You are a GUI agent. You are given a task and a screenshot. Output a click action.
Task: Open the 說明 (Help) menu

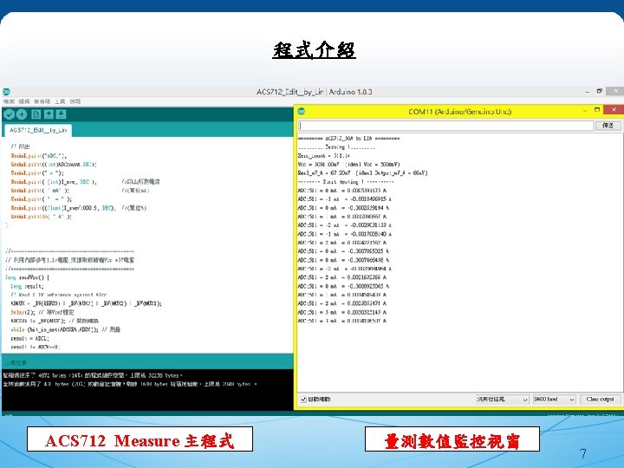click(75, 102)
